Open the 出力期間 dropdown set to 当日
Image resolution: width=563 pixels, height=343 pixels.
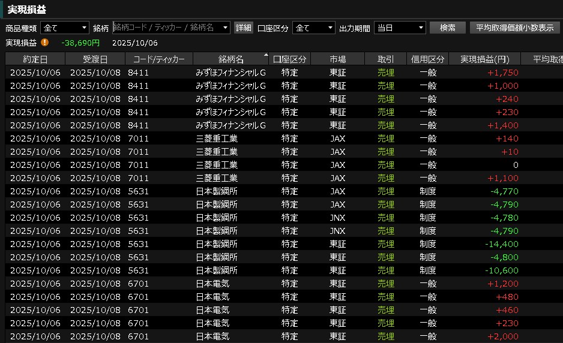pyautogui.click(x=399, y=28)
